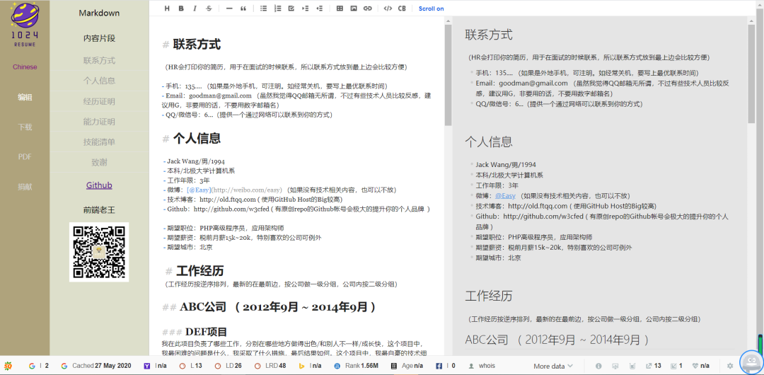Click the chatbot avatar in bottom corner

tap(751, 362)
